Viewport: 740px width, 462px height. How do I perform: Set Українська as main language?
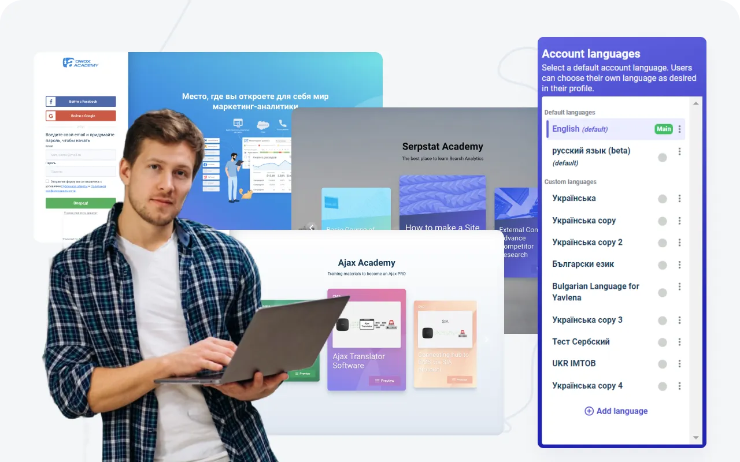663,199
